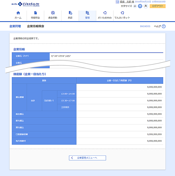Screen dimensions: 175x176
Task: Click the BKGK005 screen code
Action: pyautogui.click(x=145, y=26)
